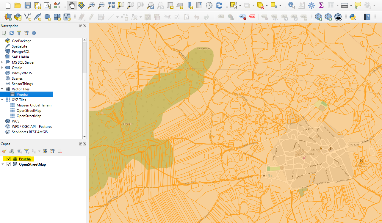Refresh the map with the blue arrows icon
The width and height of the screenshot is (382, 223).
219,5
